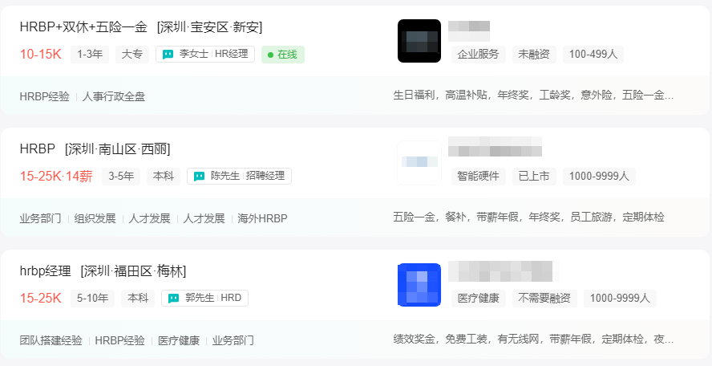Open the HRBP 南山区·西丽 job listing
The width and height of the screenshot is (712, 366).
[x=95, y=148]
